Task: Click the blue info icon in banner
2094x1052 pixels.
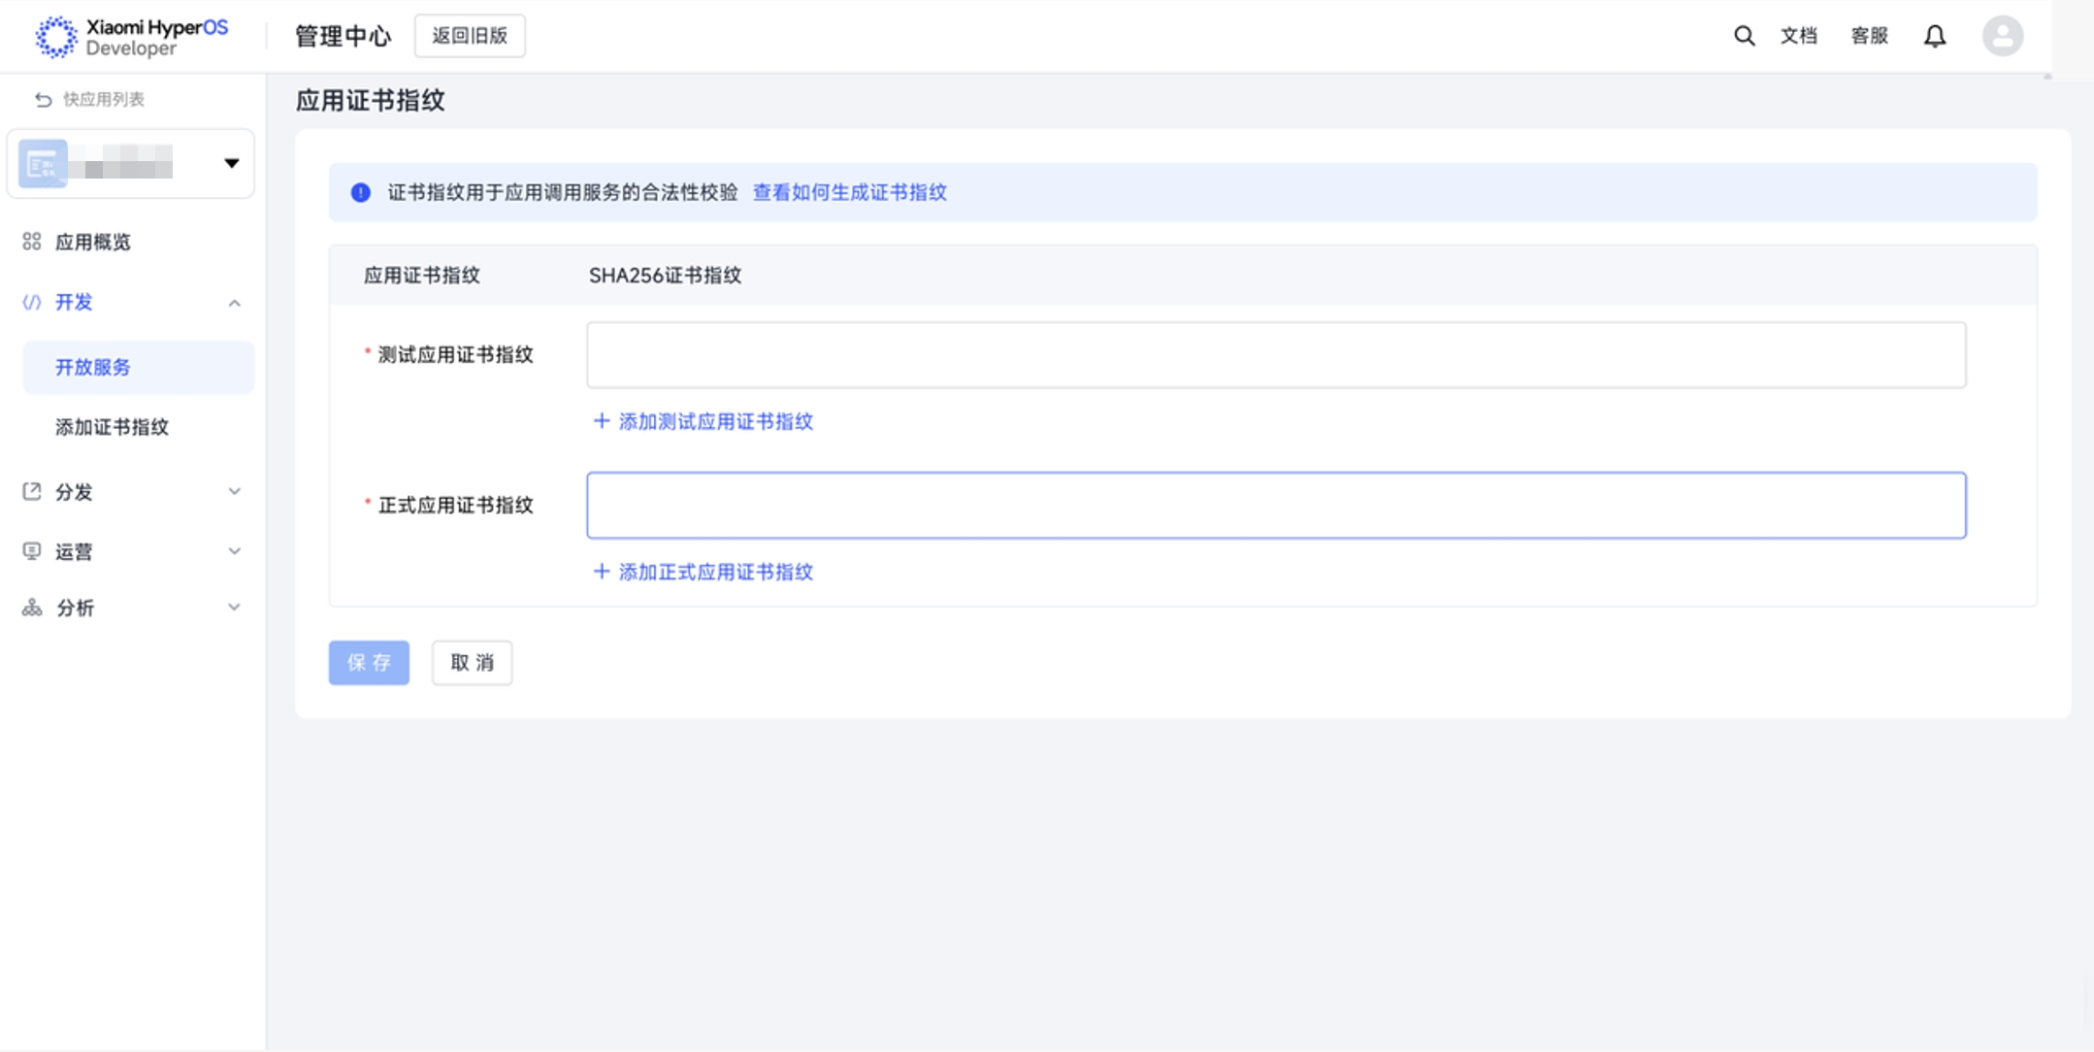Action: (x=361, y=192)
